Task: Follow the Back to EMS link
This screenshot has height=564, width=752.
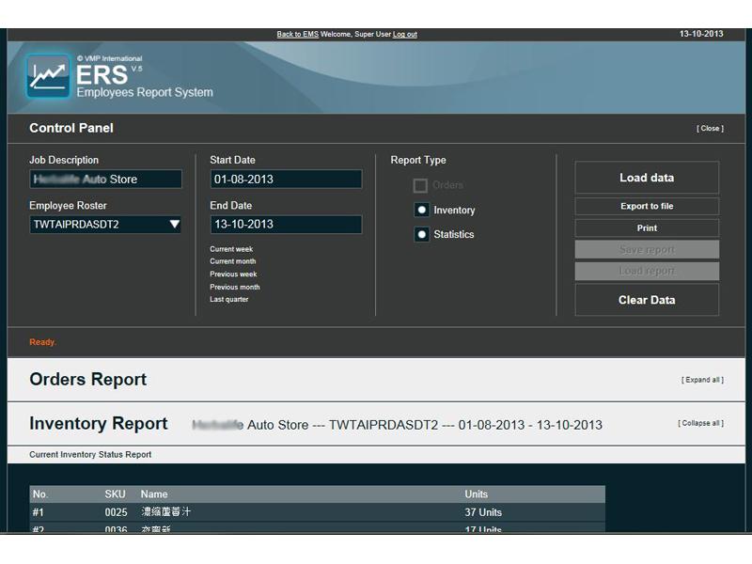Action: (297, 34)
